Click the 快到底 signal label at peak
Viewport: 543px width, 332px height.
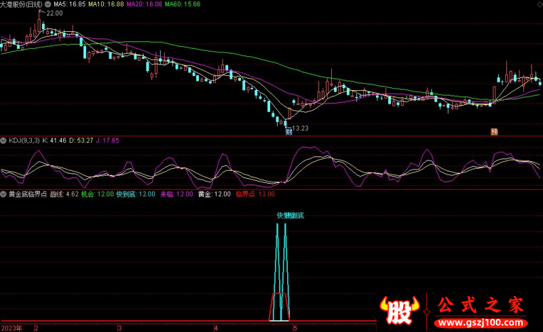(290, 215)
